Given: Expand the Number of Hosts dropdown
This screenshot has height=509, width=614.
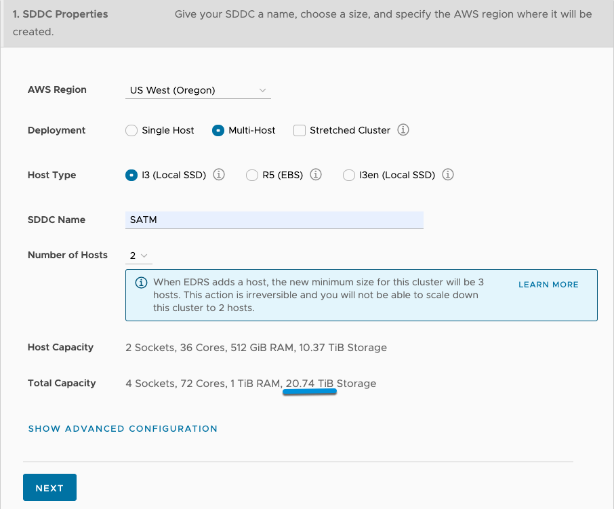Looking at the screenshot, I should coord(139,256).
